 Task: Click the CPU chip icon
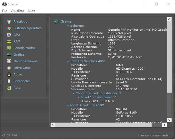click(9, 35)
